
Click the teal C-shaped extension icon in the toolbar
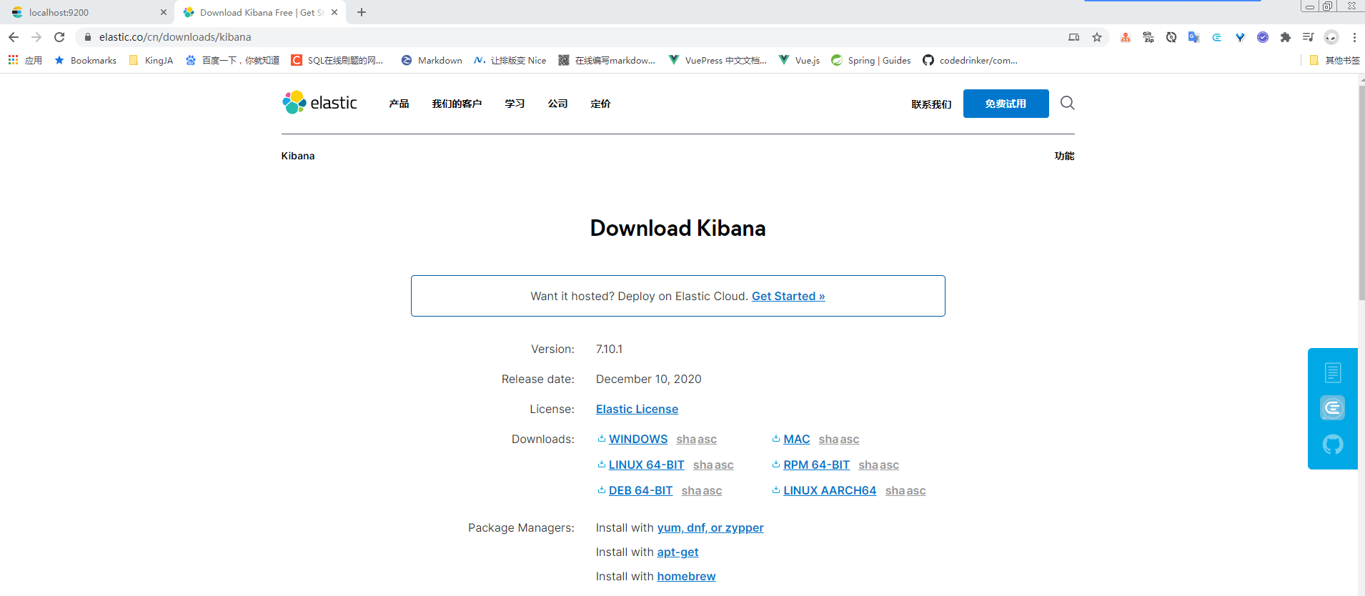coord(1217,37)
